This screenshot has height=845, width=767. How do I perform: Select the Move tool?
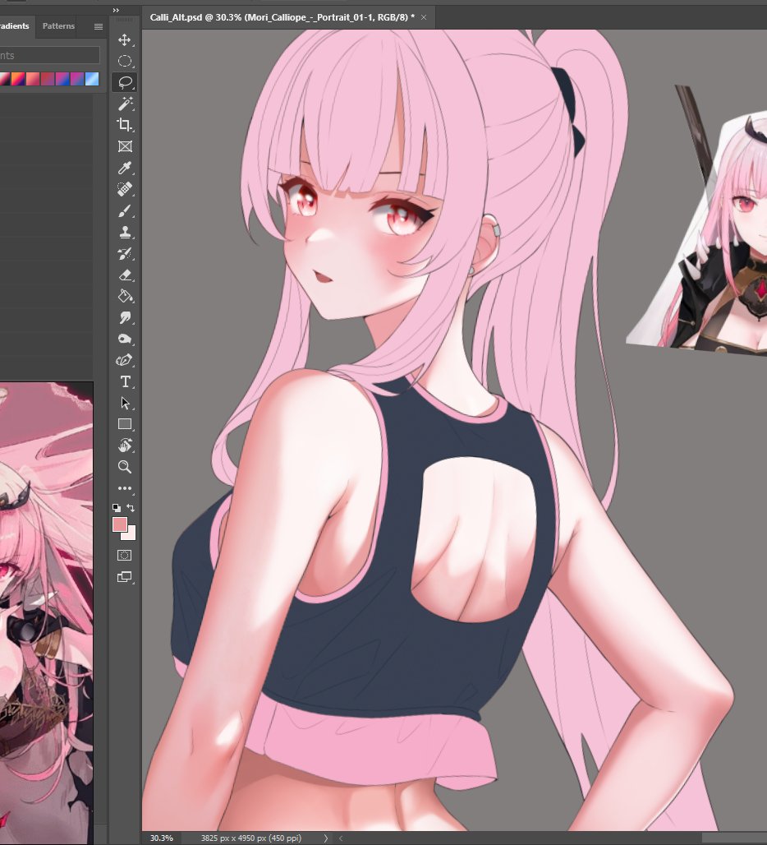click(124, 40)
